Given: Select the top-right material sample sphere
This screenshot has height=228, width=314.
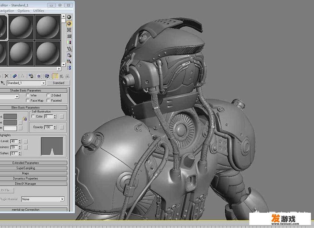Looking at the screenshot, I should click(x=48, y=27).
